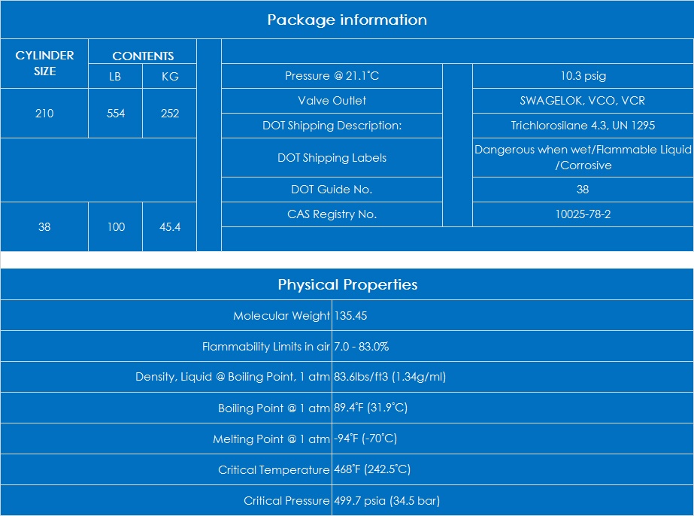Select cylinder size 210 cell
This screenshot has width=694, height=516.
point(44,114)
